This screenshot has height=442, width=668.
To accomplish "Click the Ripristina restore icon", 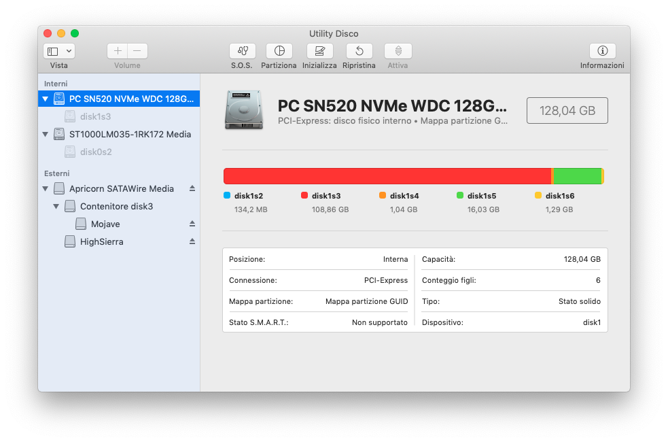I will click(x=359, y=51).
